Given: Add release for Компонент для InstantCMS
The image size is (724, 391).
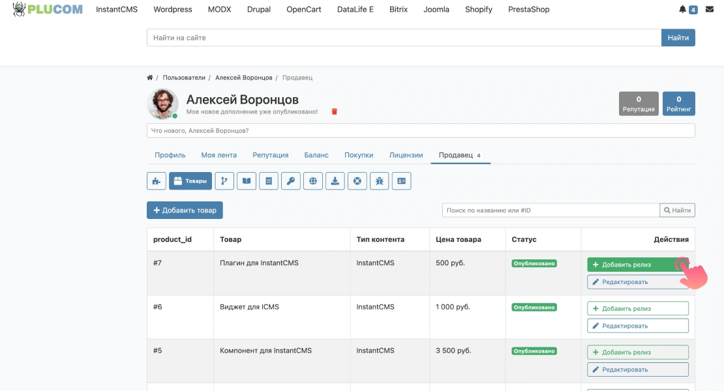Looking at the screenshot, I should [x=638, y=353].
